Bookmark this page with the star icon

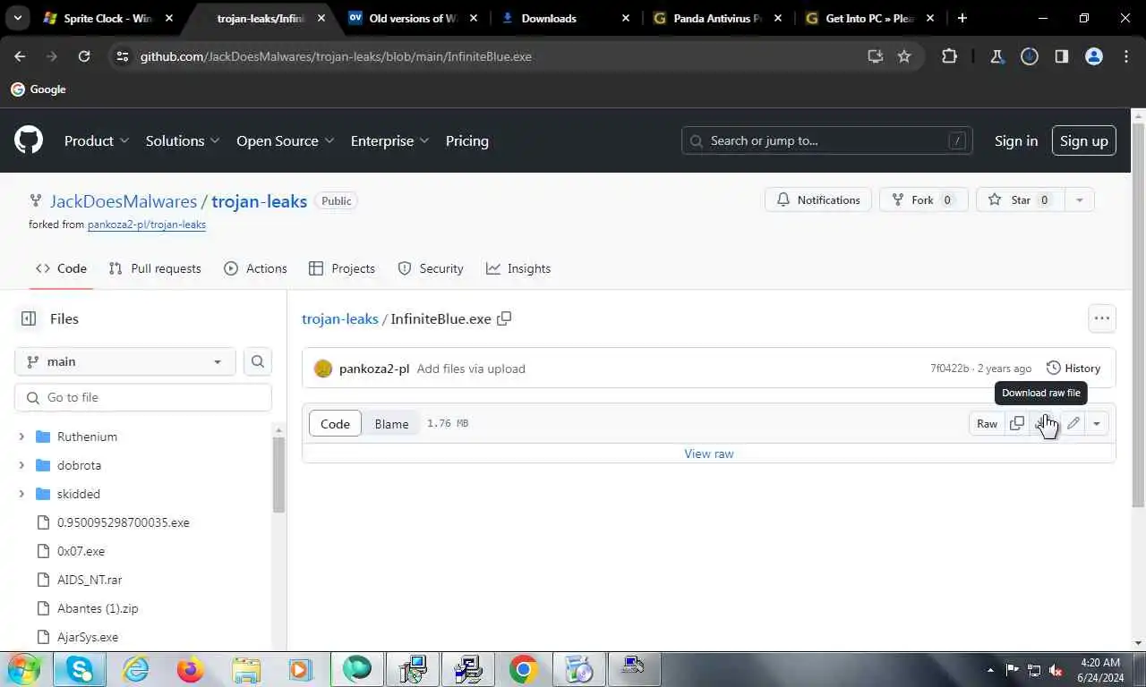click(x=904, y=56)
